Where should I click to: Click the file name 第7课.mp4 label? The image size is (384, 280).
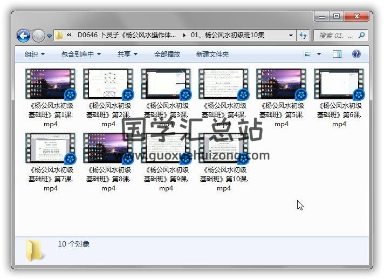click(51, 179)
